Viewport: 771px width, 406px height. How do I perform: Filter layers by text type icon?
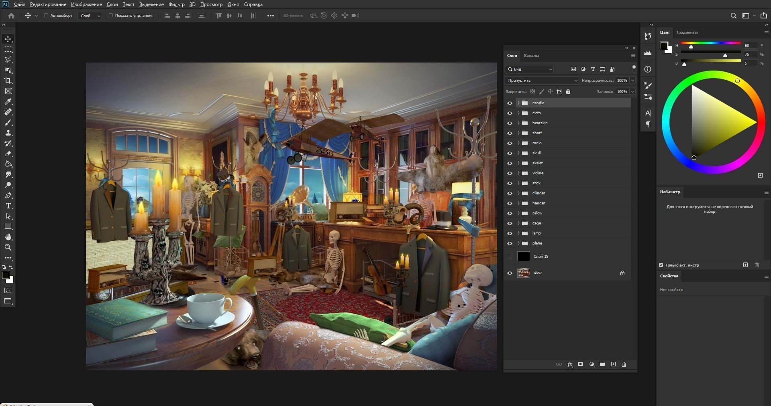(x=593, y=69)
